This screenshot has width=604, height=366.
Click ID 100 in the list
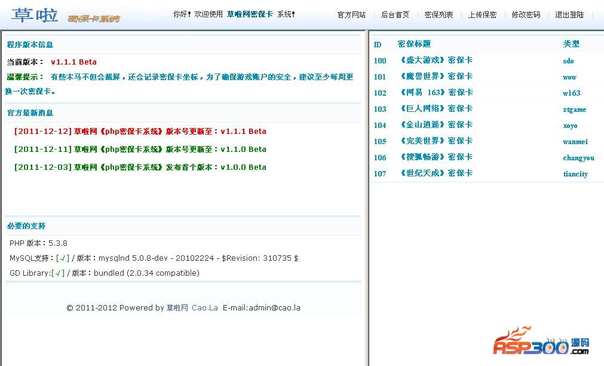[x=380, y=60]
